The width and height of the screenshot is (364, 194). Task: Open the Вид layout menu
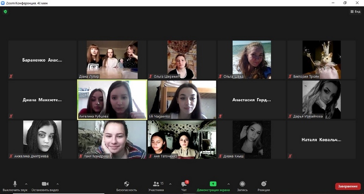[355, 12]
